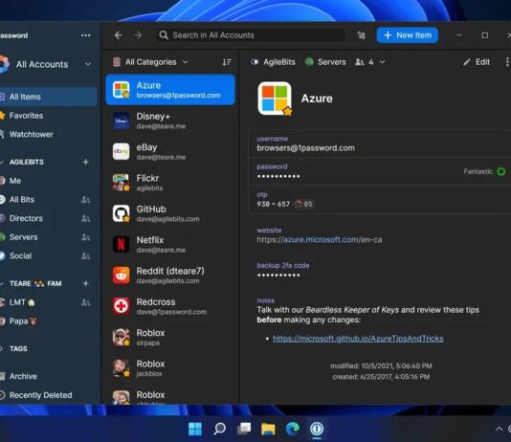Click the large Azure logo in details
511x442 pixels.
275,99
